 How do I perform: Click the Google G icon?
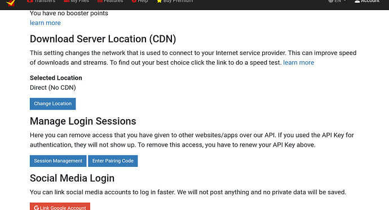point(37,208)
